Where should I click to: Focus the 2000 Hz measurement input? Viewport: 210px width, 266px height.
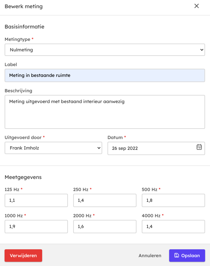coord(105,226)
